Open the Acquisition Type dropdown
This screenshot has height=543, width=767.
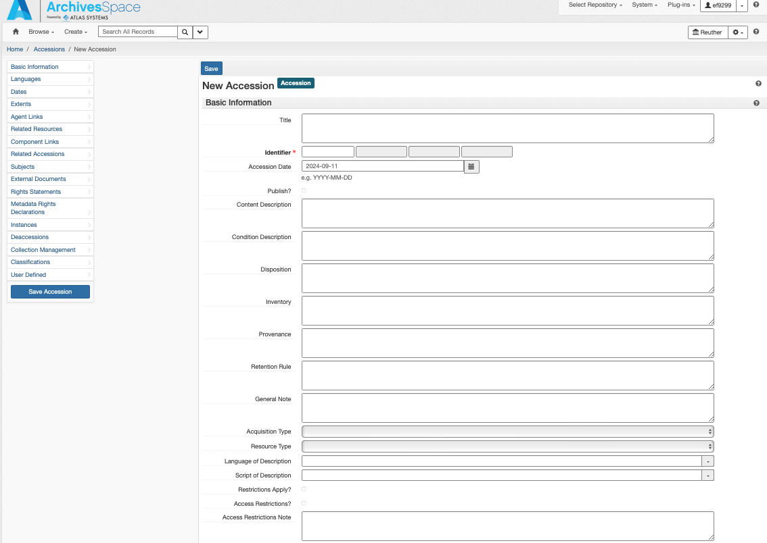coord(507,432)
